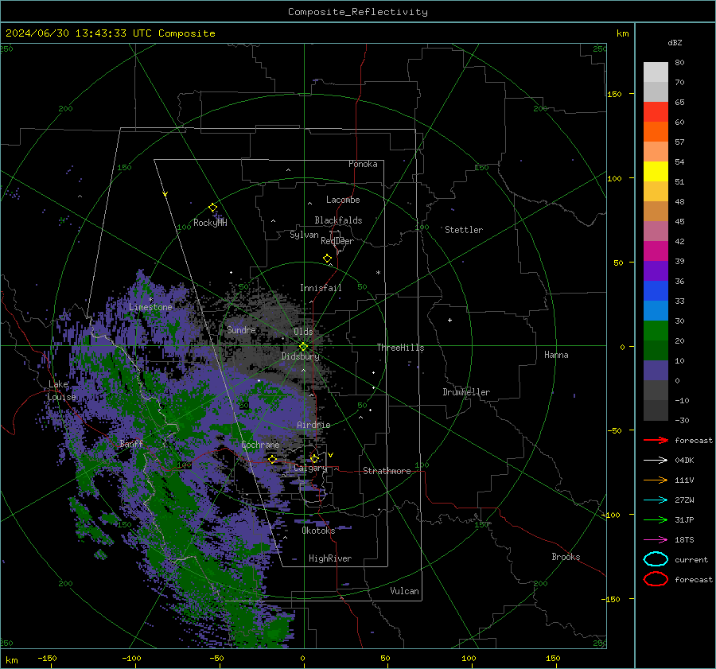Click the 'current' legend text
Screen dimensions: 716x669
(x=691, y=560)
